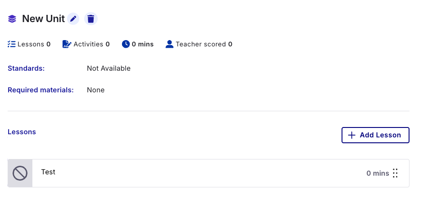Viewport: 423px width, 200px height.
Task: Click the Lessons checklist icon
Action: [12, 44]
